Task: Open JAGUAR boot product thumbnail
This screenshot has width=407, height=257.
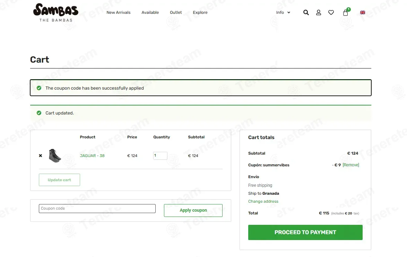Action: tap(55, 156)
